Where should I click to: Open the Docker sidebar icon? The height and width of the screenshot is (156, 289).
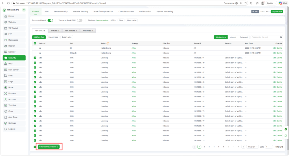[x=6, y=46]
